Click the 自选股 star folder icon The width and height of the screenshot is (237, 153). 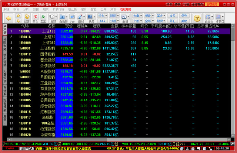pyautogui.click(x=62, y=17)
